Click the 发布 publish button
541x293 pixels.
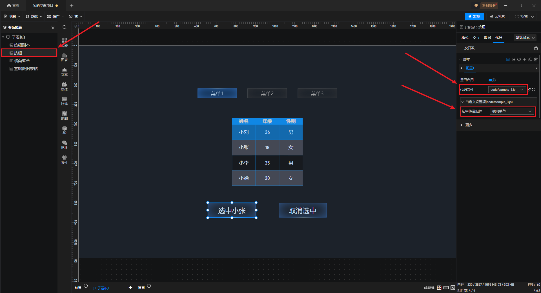click(474, 16)
